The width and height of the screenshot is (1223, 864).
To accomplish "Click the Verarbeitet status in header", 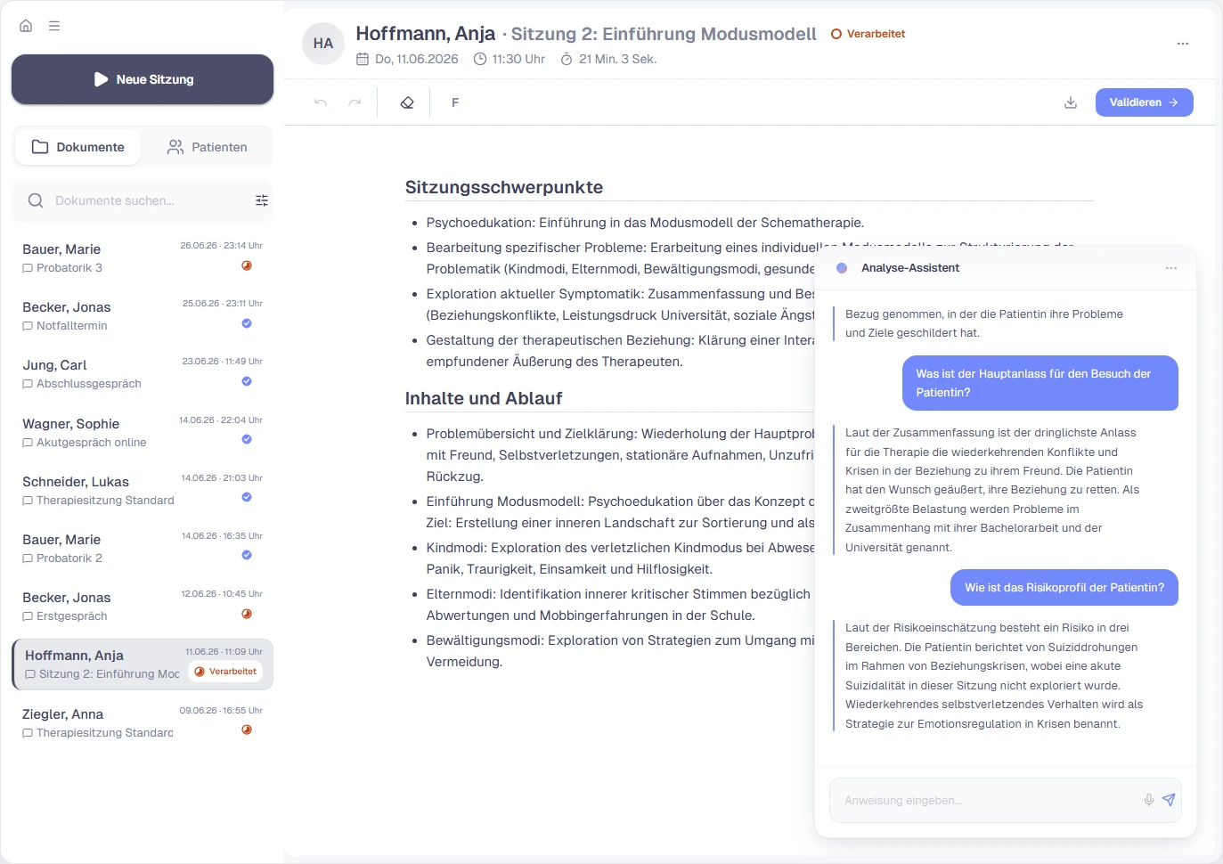I will click(x=868, y=34).
